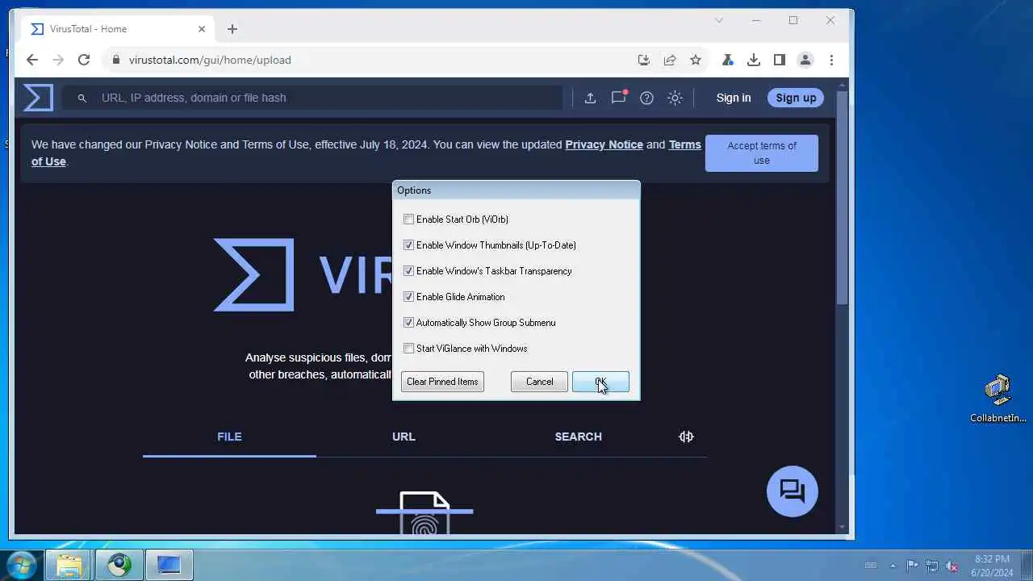
Task: Click the active taskbar window icon
Action: pyautogui.click(x=169, y=565)
